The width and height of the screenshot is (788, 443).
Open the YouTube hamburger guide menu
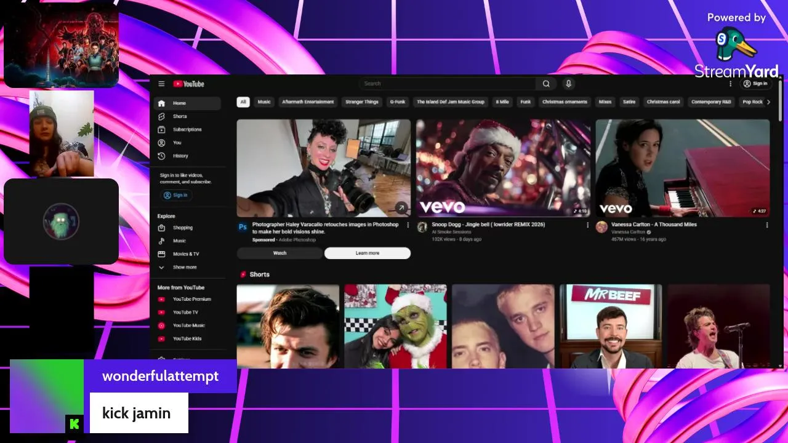(x=161, y=84)
